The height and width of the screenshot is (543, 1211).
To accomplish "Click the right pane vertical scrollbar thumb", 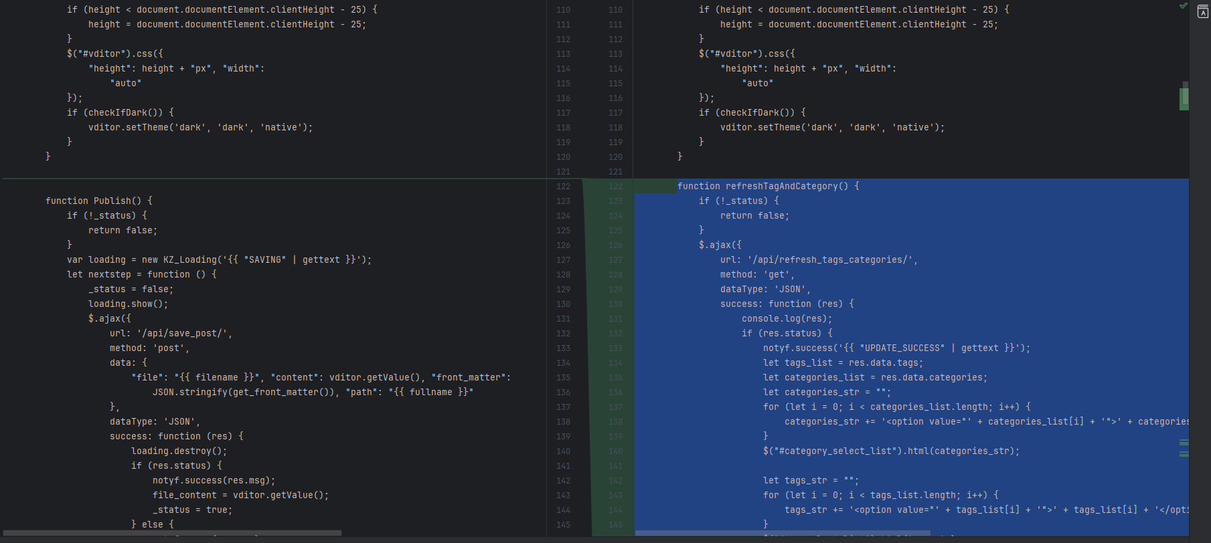I will click(x=1186, y=94).
